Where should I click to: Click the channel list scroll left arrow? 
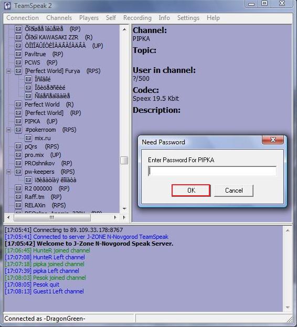tap(8, 217)
